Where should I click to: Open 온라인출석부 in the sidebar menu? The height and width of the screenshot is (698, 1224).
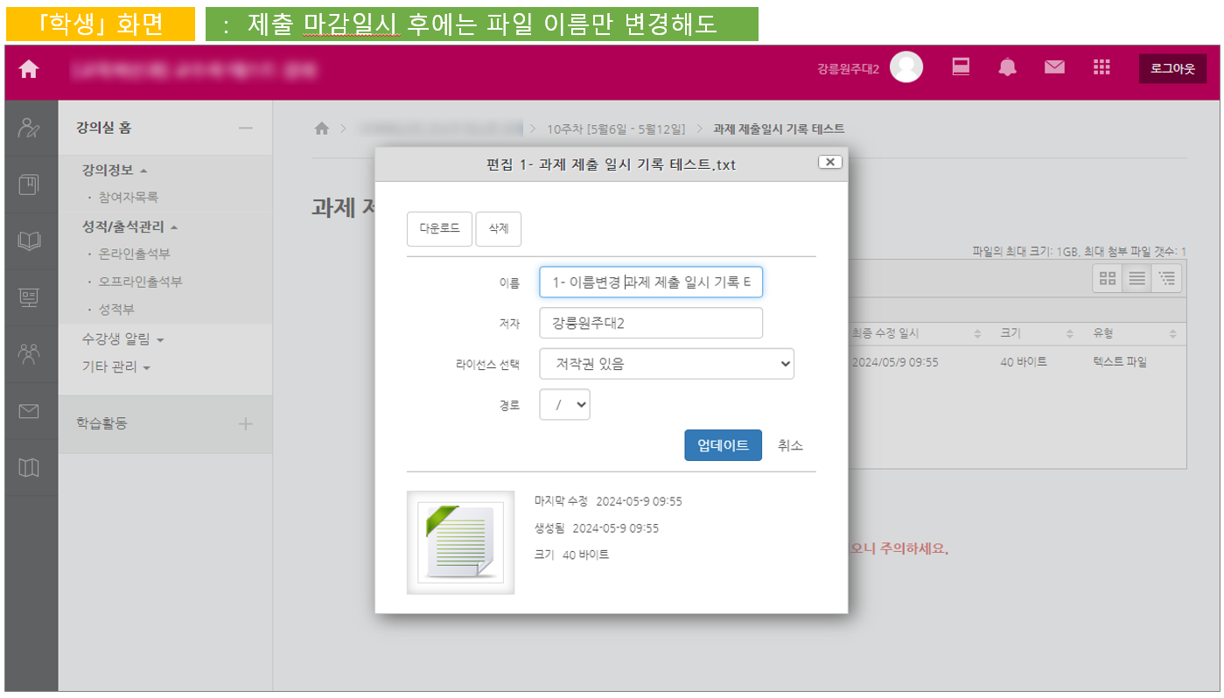point(134,254)
